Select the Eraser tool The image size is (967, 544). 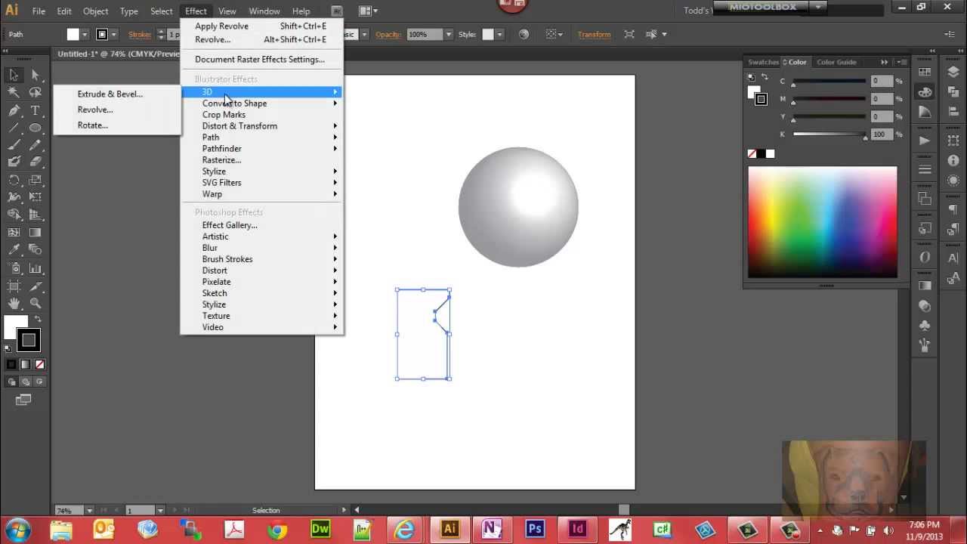click(x=36, y=161)
